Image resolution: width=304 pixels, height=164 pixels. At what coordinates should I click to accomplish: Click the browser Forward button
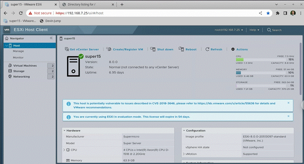coord(13,13)
